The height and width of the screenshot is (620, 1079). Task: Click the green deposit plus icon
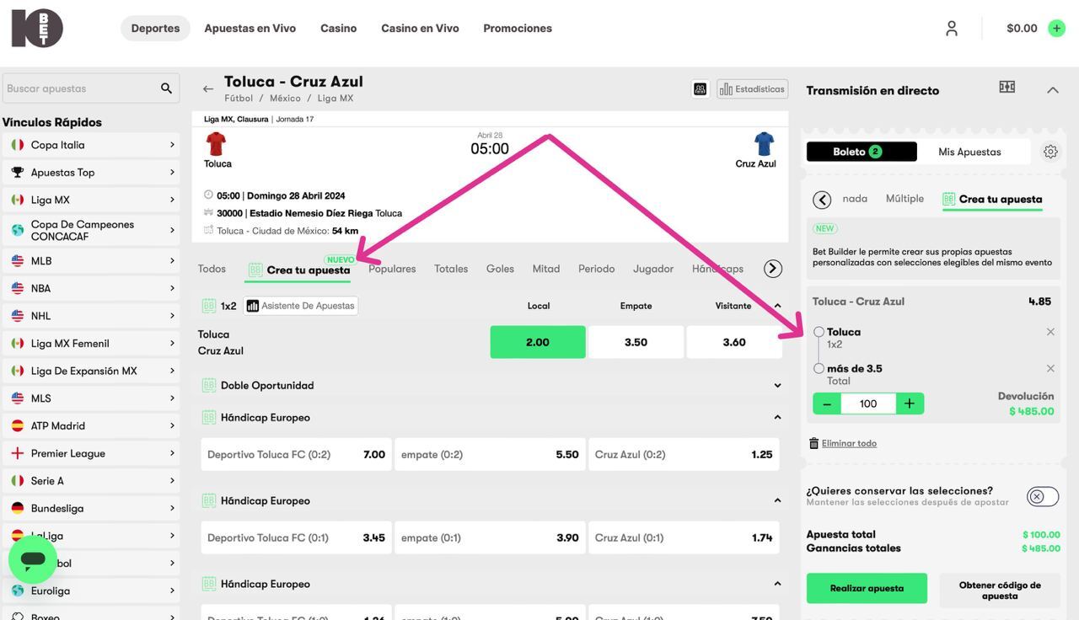click(1056, 28)
